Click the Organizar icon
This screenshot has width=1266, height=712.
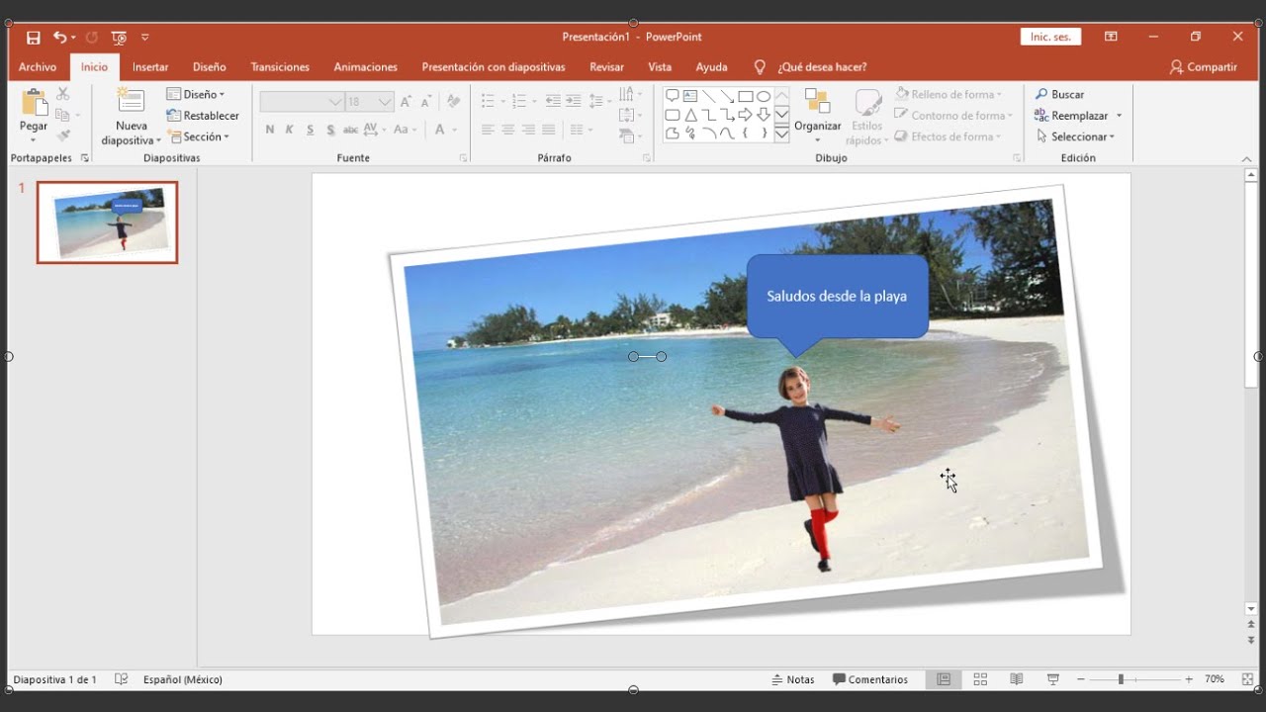tap(817, 102)
